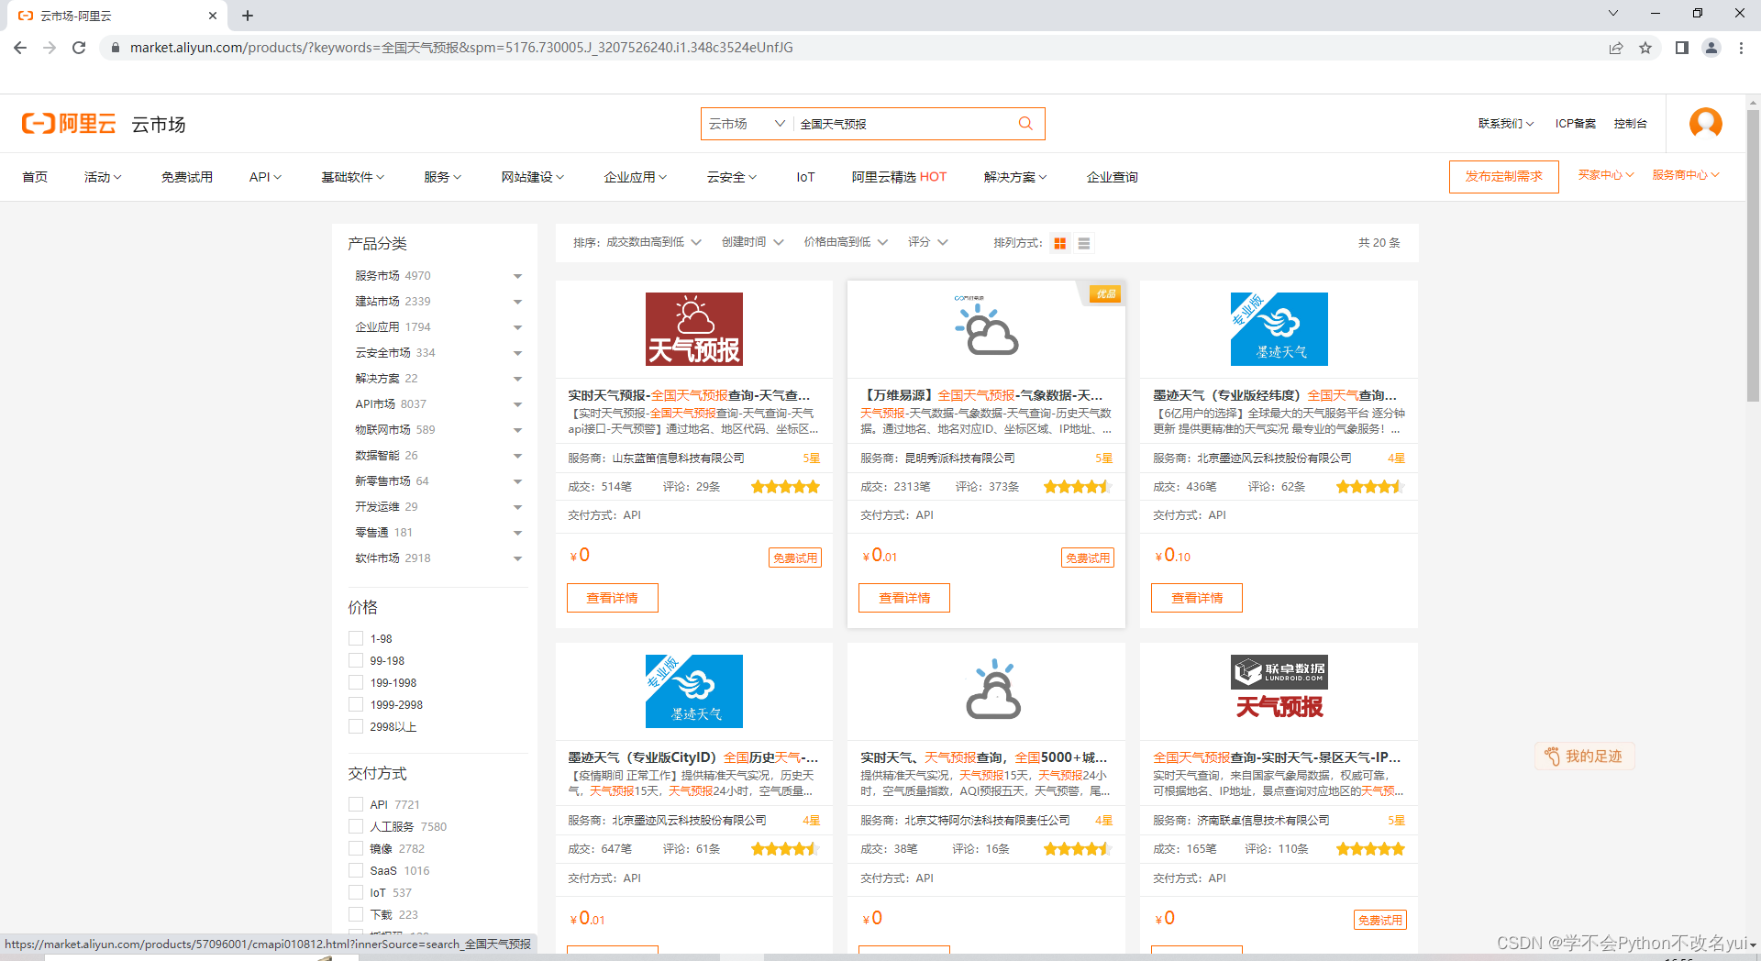Open the user avatar icon

(1705, 123)
